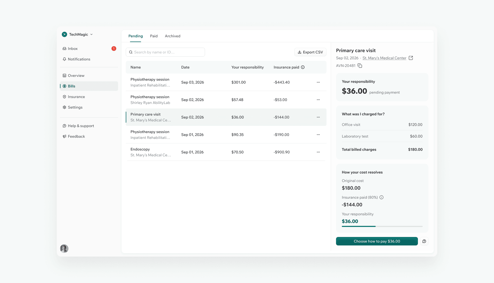Switch to the Pending tab
This screenshot has height=283, width=494.
point(136,36)
